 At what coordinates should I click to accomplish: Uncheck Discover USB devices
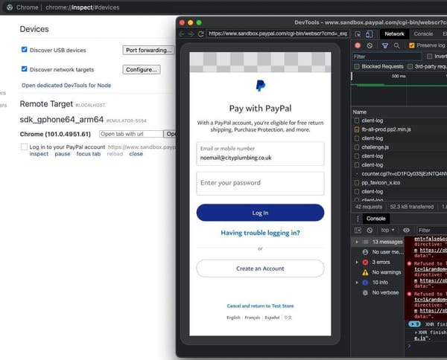click(25, 50)
